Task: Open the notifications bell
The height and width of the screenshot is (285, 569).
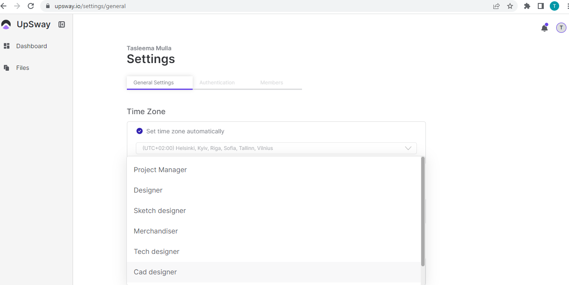Action: (544, 28)
